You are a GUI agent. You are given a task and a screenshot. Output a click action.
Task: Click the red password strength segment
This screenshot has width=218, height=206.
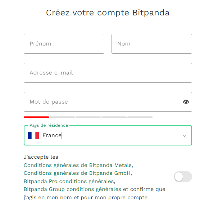click(x=36, y=117)
